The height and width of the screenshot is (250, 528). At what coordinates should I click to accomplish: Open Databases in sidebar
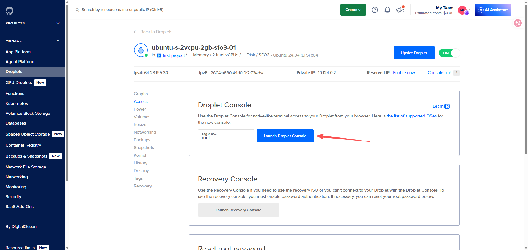[16, 123]
